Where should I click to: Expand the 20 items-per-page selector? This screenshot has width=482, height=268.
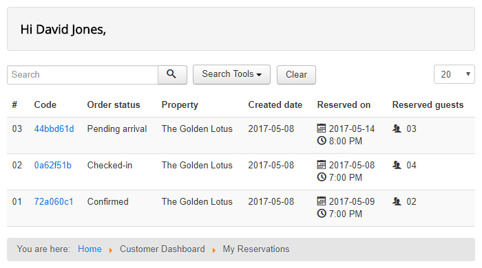coord(454,74)
